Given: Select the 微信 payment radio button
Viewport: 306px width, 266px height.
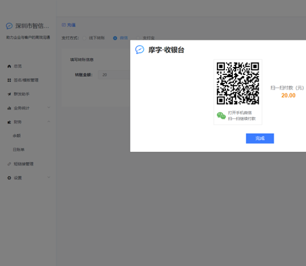Looking at the screenshot, I should coord(115,38).
